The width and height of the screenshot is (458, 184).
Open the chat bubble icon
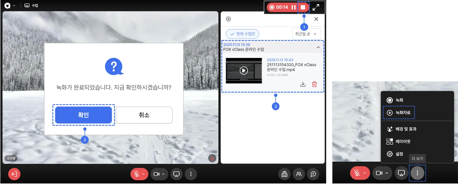(x=313, y=174)
